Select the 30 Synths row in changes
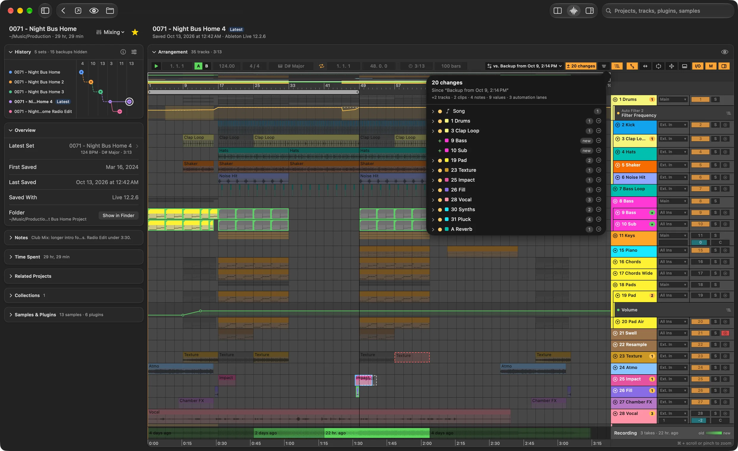The image size is (738, 451). pos(516,210)
